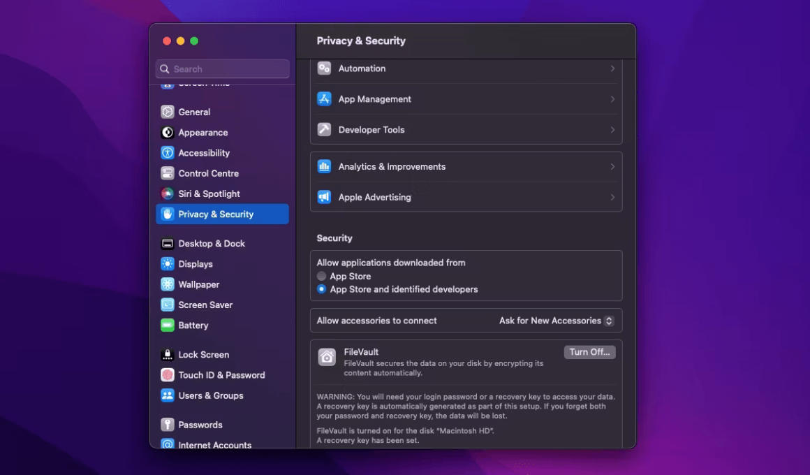Go to Displays settings
This screenshot has width=810, height=475.
[222, 263]
